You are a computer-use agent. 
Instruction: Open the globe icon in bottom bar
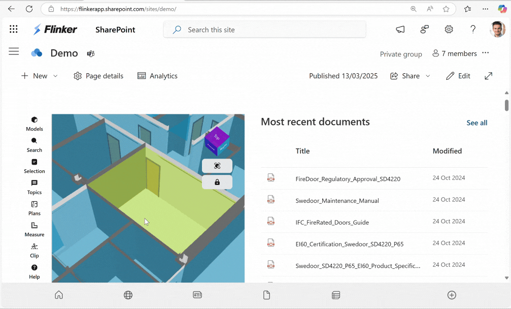coord(128,295)
